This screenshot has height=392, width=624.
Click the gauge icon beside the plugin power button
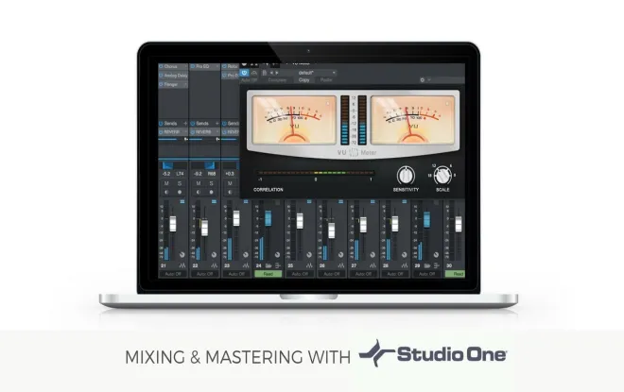pyautogui.click(x=253, y=73)
